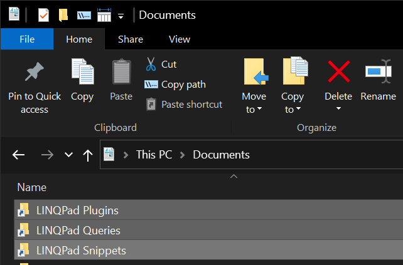Screen dimensions: 403x265
Task: Click the size-all-columns icon in quick access toolbar
Action: tap(104, 15)
